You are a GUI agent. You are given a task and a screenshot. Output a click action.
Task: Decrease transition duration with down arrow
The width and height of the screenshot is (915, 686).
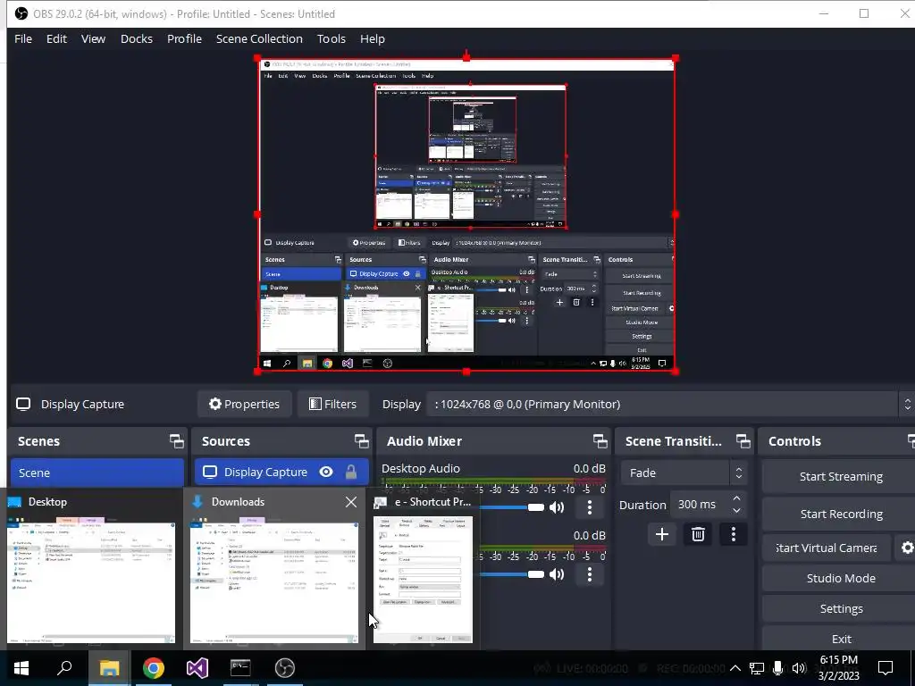737,511
